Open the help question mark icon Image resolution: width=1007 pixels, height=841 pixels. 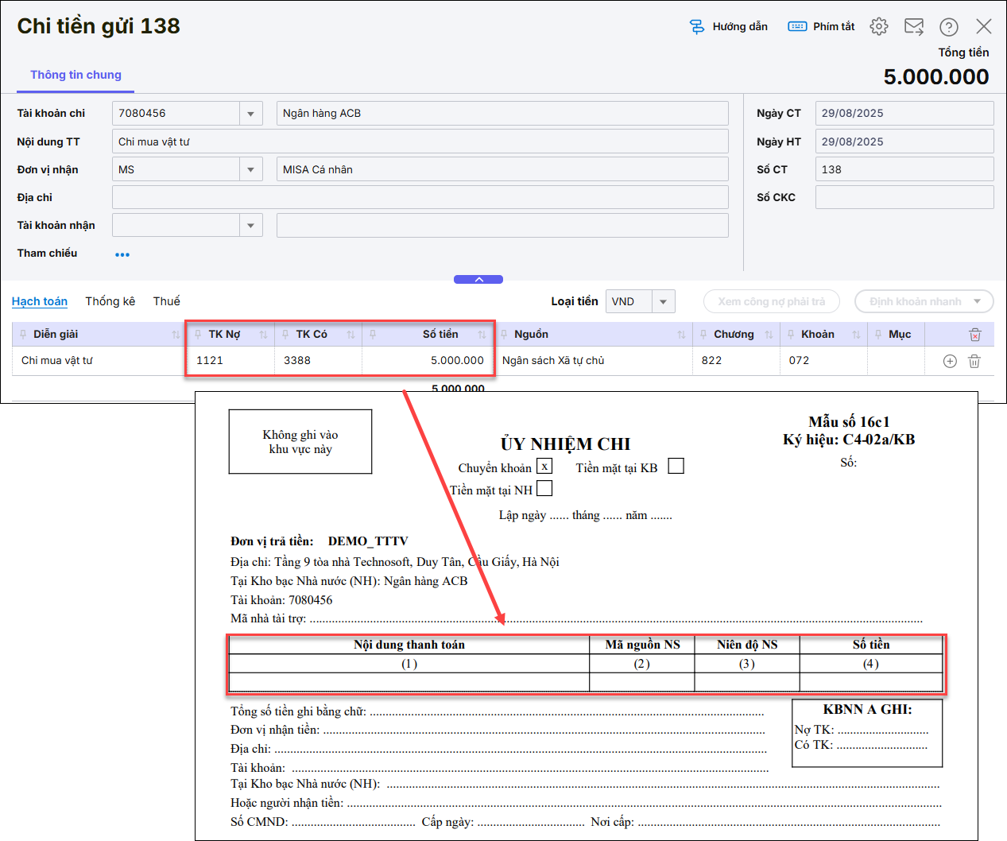click(948, 27)
